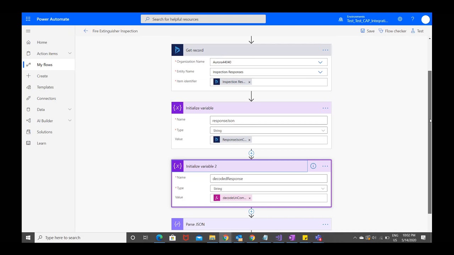Open the environment picker icon

tap(341, 19)
